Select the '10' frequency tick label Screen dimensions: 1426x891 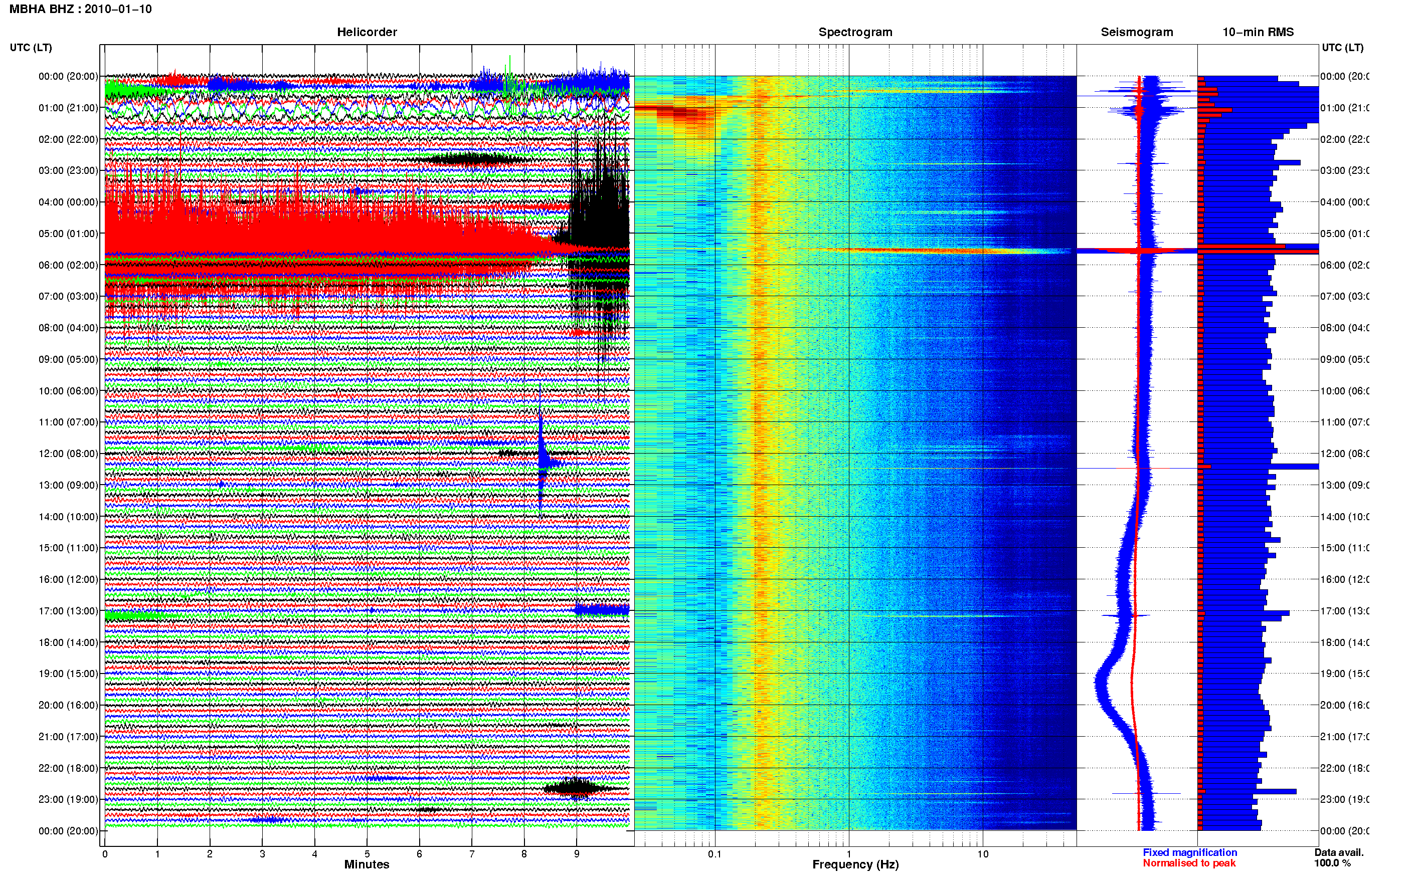point(983,854)
